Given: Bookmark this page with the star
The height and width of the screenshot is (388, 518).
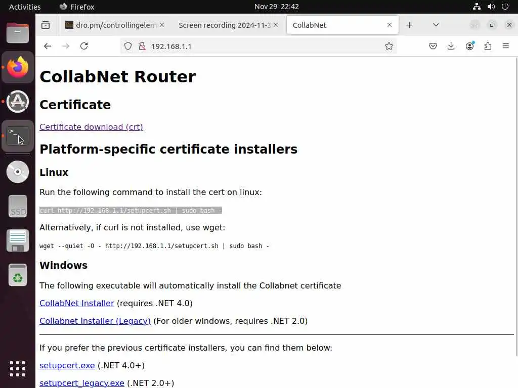Looking at the screenshot, I should point(389,46).
